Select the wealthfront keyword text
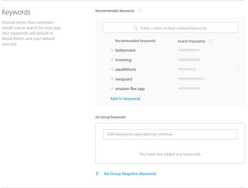The height and width of the screenshot is (188, 248). (x=125, y=70)
